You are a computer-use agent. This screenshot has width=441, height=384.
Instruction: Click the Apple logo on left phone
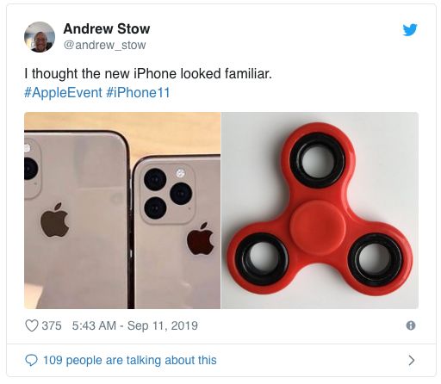[x=54, y=220]
